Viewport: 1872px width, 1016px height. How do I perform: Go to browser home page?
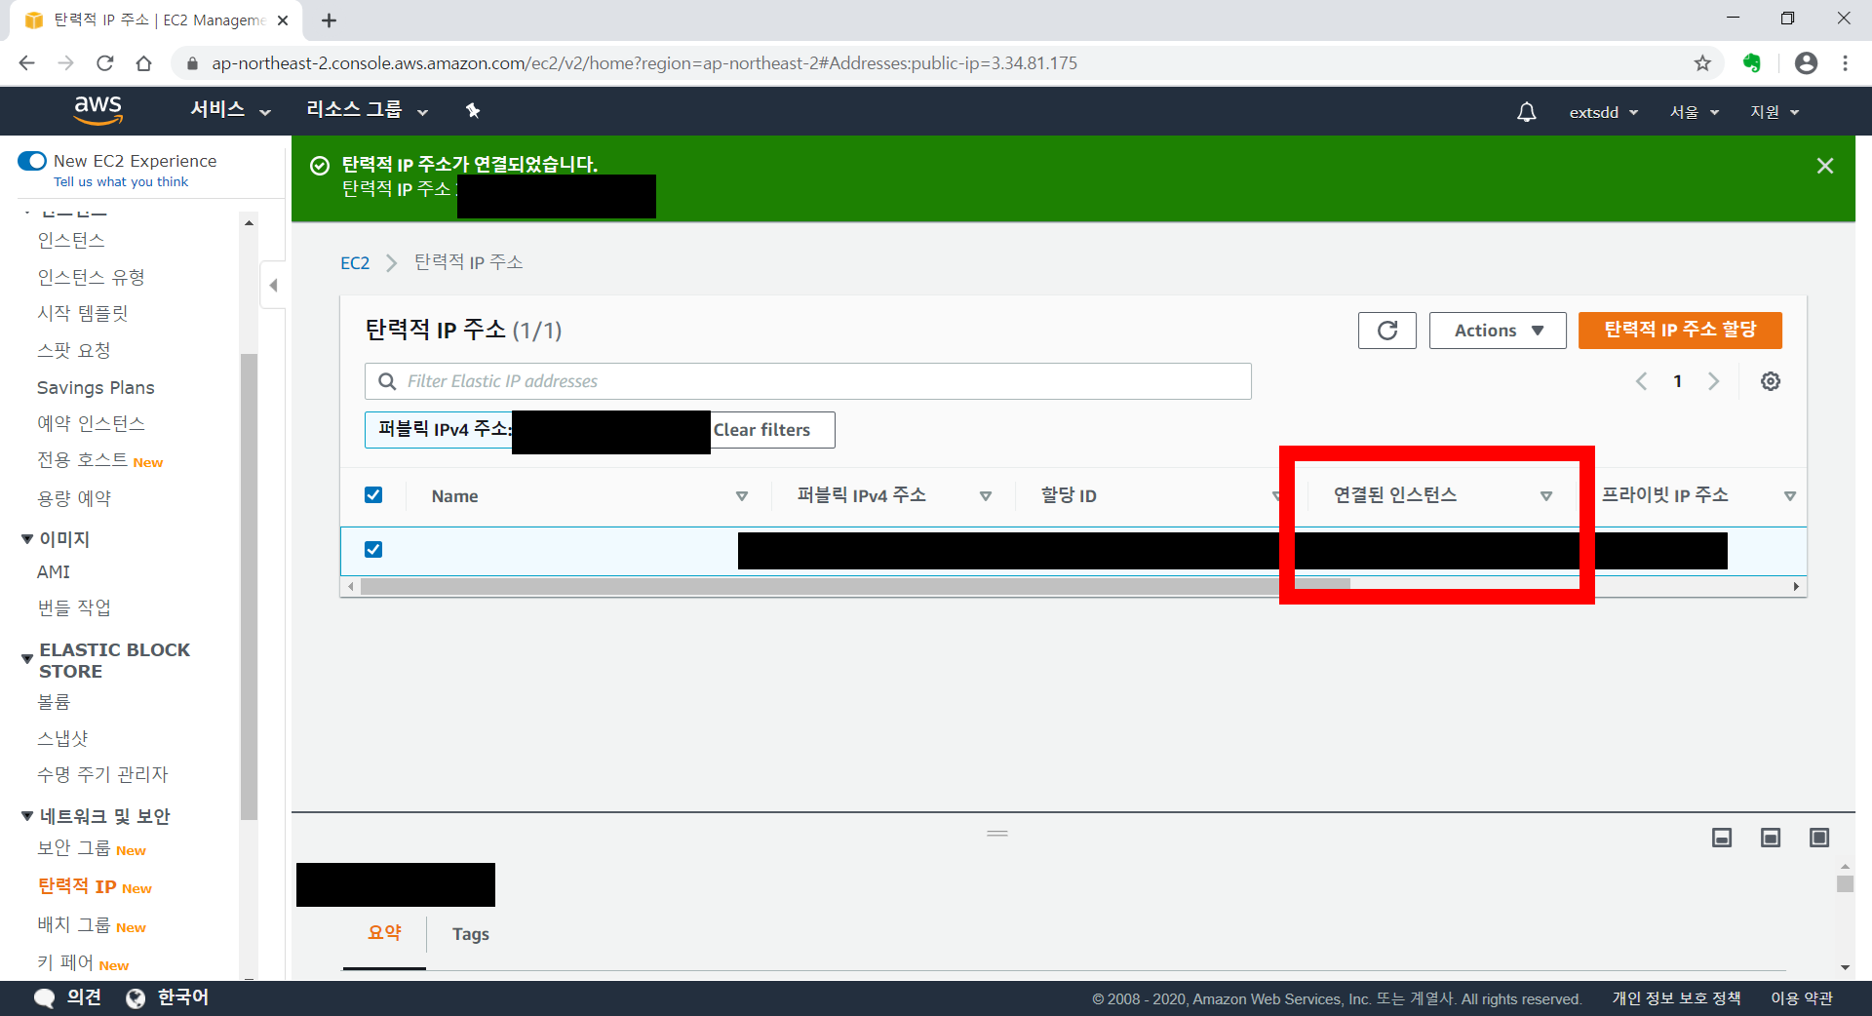[144, 63]
